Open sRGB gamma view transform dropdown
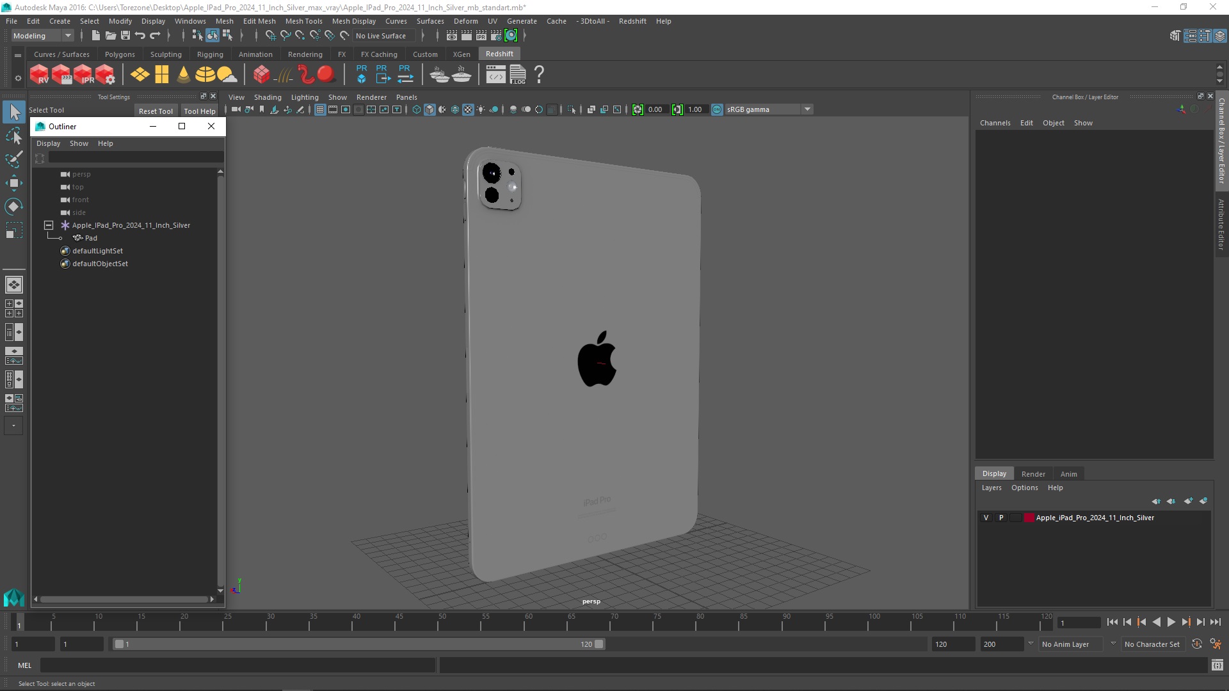1229x691 pixels. point(768,109)
